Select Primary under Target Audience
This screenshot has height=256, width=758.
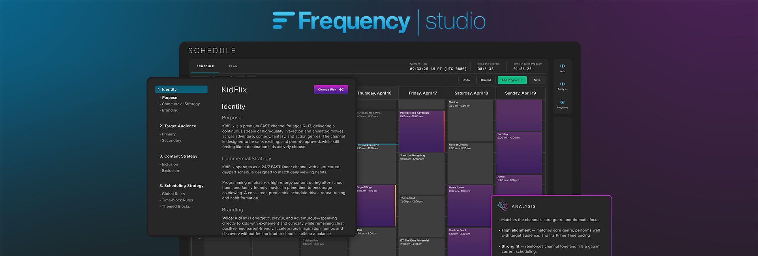click(169, 134)
